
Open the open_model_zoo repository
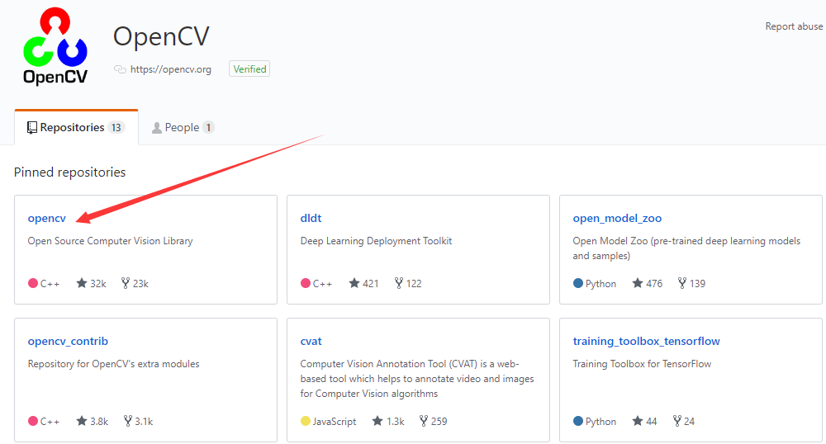[x=617, y=219]
